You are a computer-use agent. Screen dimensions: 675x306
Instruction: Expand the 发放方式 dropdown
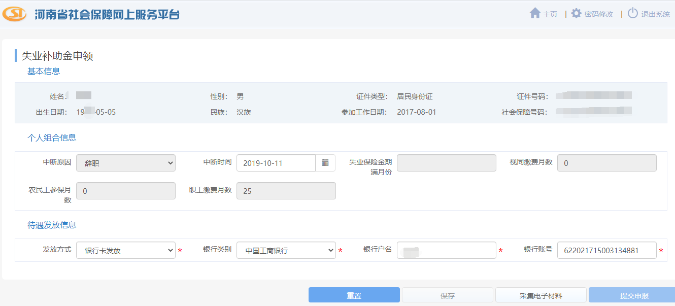click(x=125, y=250)
